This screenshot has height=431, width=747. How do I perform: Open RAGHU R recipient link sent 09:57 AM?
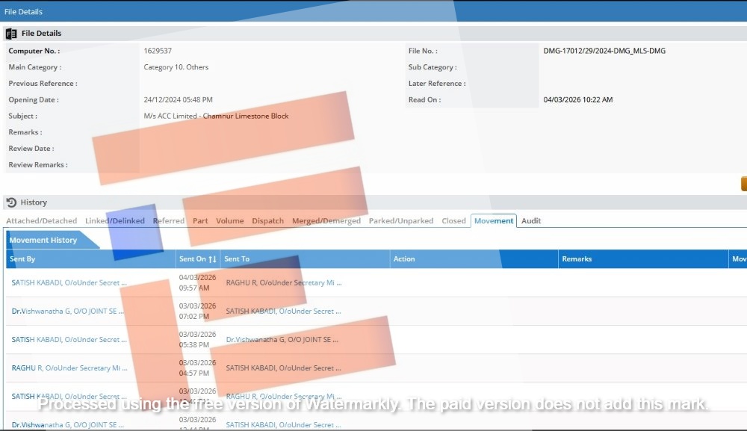tap(283, 283)
